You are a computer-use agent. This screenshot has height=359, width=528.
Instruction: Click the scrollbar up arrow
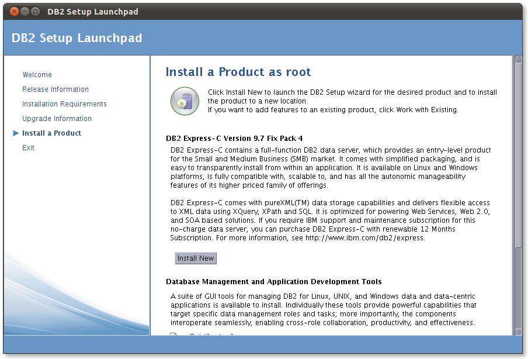[x=518, y=58]
